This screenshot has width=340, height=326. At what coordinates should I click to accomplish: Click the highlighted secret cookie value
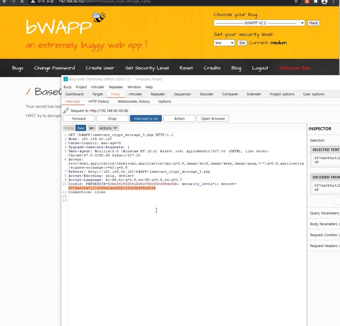[112, 188]
